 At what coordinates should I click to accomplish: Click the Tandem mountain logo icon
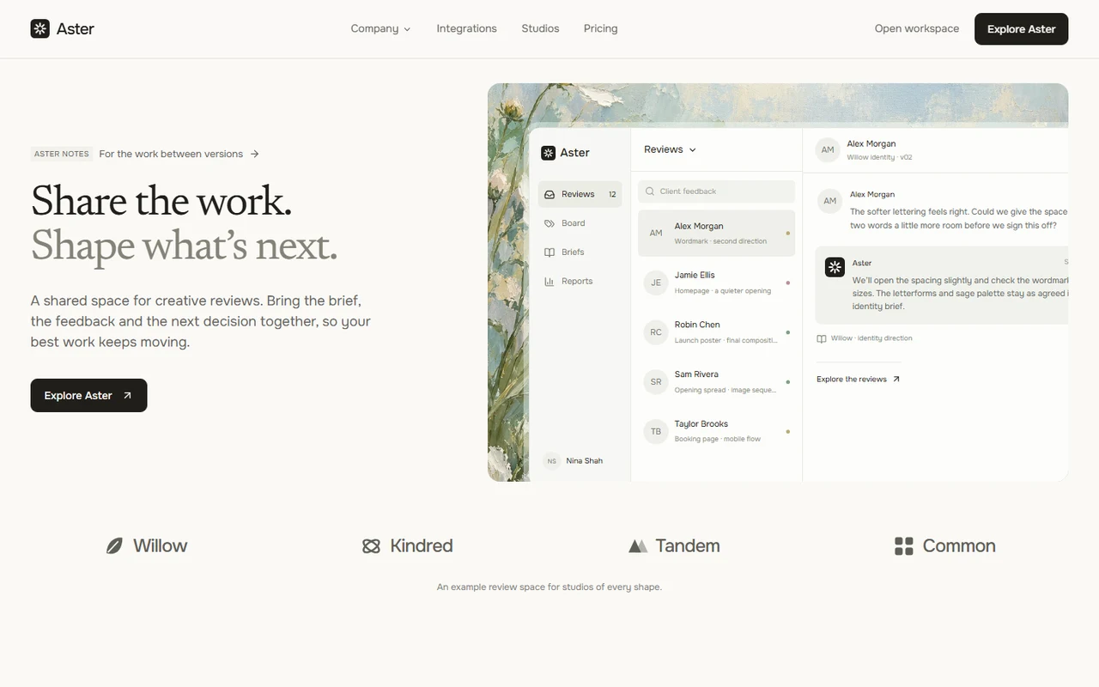[637, 546]
